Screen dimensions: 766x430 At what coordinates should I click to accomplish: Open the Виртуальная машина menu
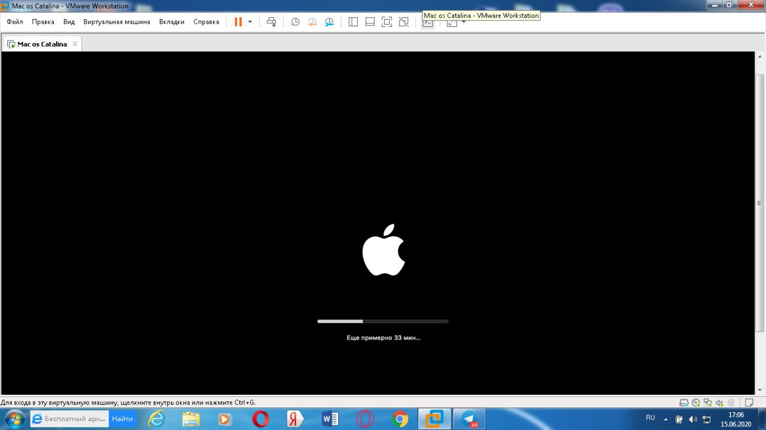117,22
